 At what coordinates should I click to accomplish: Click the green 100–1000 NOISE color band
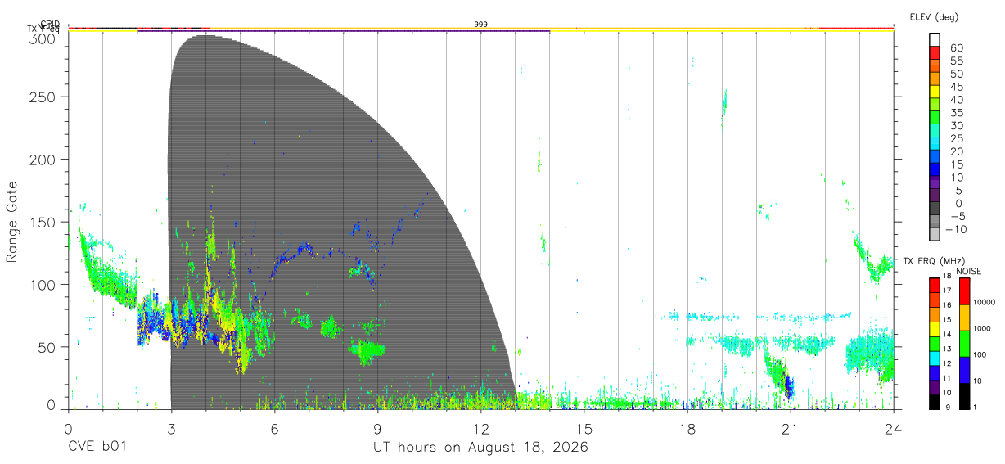point(966,343)
